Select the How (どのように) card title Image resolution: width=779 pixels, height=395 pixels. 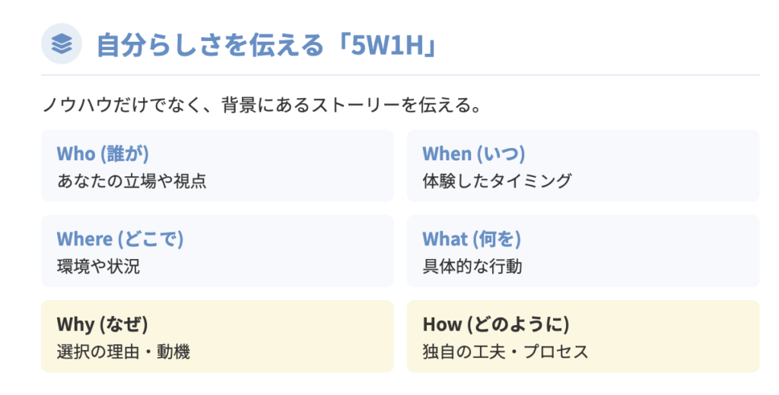click(495, 324)
